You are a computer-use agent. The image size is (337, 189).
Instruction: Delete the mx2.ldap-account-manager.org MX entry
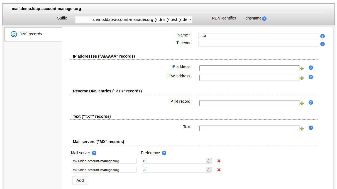tap(219, 170)
